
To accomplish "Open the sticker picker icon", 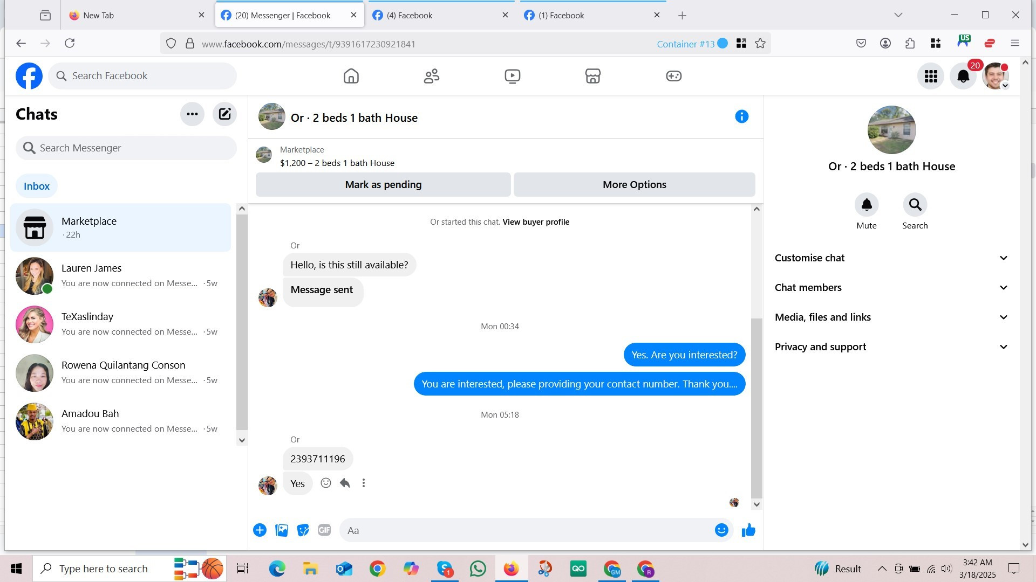I will coord(303,530).
